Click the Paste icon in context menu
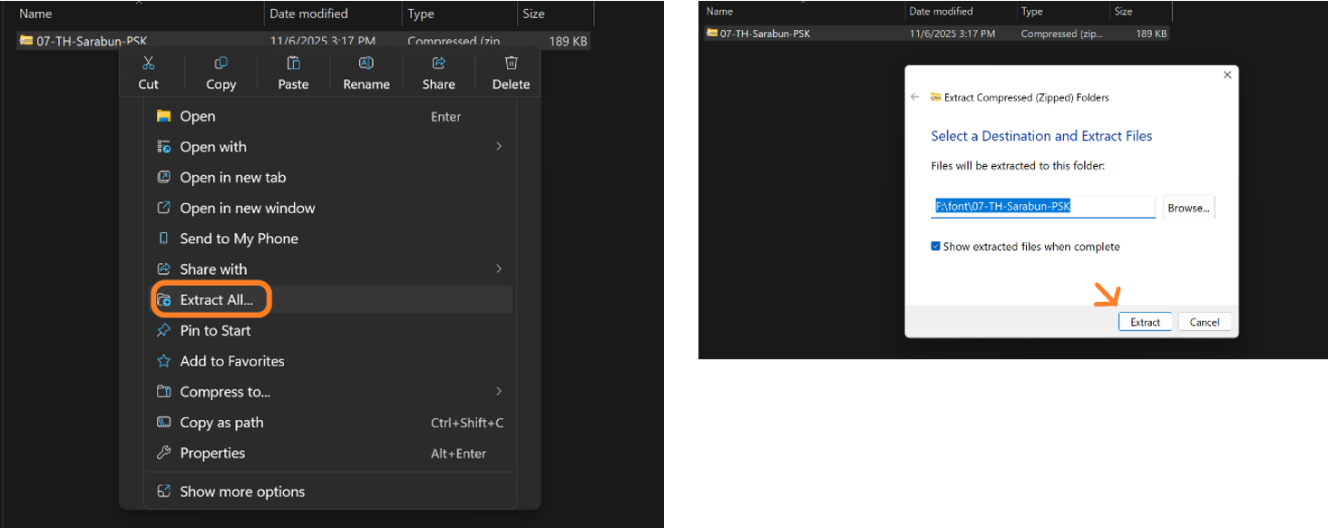Image resolution: width=1328 pixels, height=528 pixels. [293, 64]
